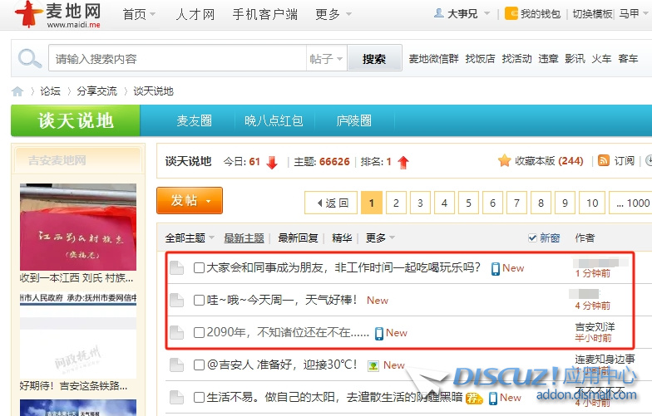The width and height of the screenshot is (652, 416).
Task: Open the 人才网 menu item
Action: tap(195, 14)
